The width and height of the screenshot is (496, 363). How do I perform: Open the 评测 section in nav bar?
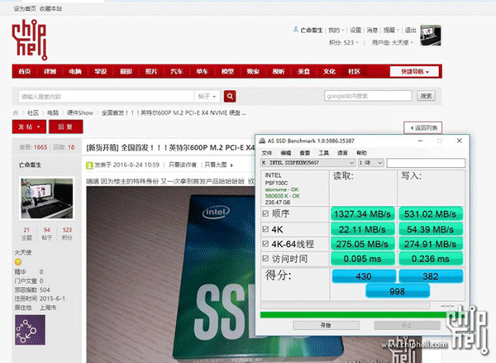[x=50, y=71]
